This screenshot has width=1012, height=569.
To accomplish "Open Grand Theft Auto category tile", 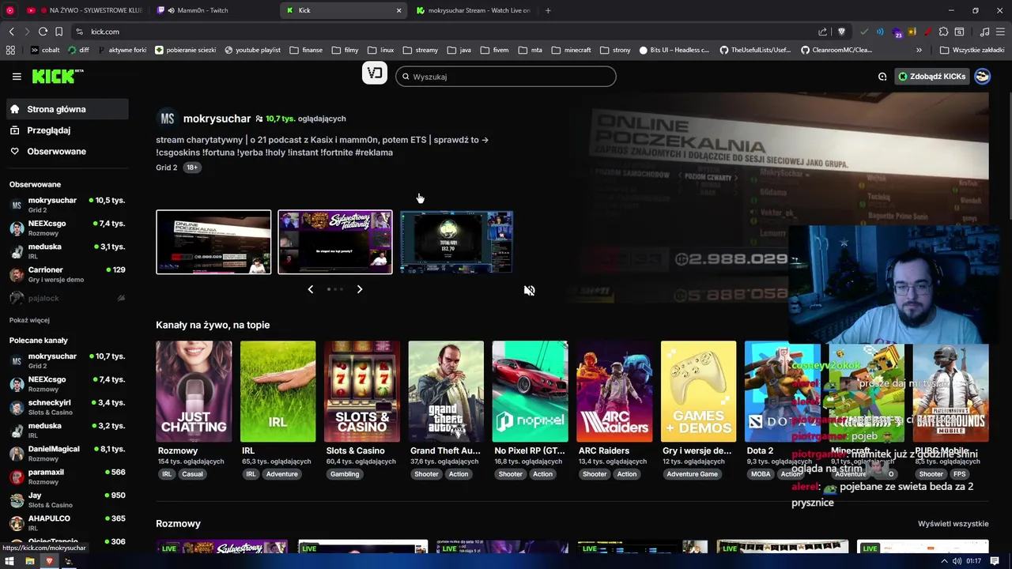I will (446, 391).
